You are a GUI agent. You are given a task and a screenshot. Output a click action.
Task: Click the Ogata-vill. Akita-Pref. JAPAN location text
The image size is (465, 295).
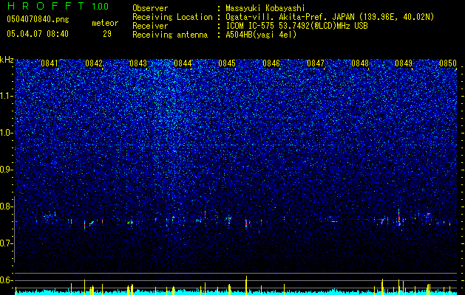330,17
